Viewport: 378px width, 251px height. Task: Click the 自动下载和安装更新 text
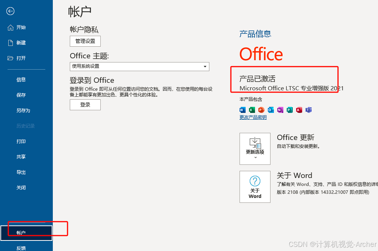tap(298, 146)
